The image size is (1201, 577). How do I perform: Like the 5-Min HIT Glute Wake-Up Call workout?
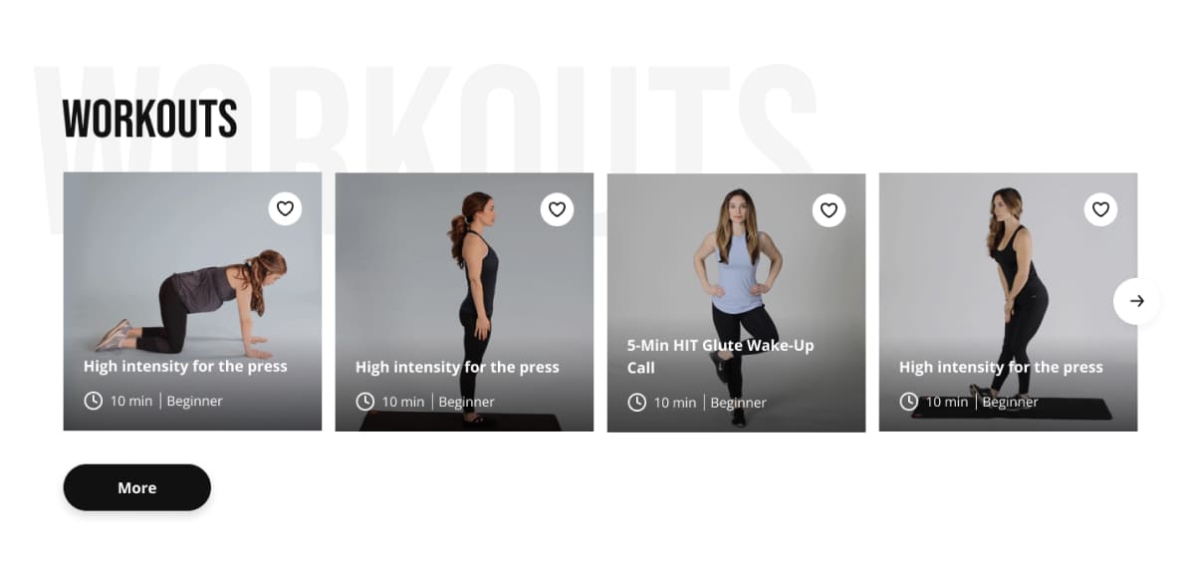[829, 209]
